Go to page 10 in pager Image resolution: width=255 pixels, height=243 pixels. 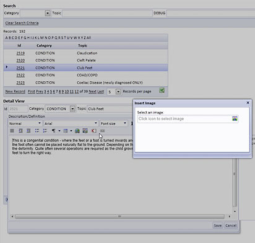click(67, 91)
